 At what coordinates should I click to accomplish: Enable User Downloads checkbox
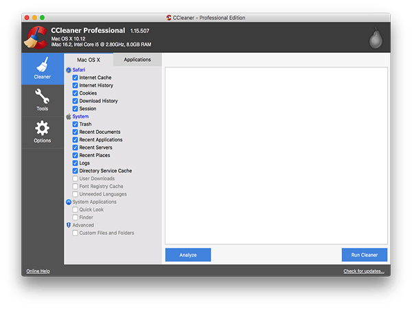coord(75,179)
